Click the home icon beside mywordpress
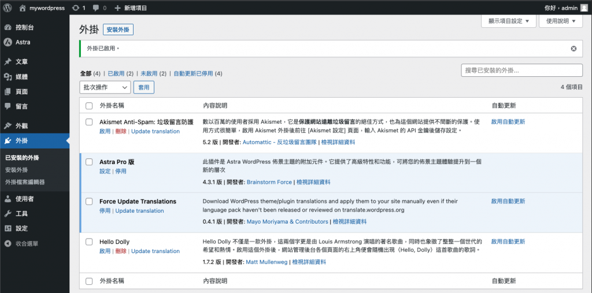592x293 pixels. coord(23,8)
